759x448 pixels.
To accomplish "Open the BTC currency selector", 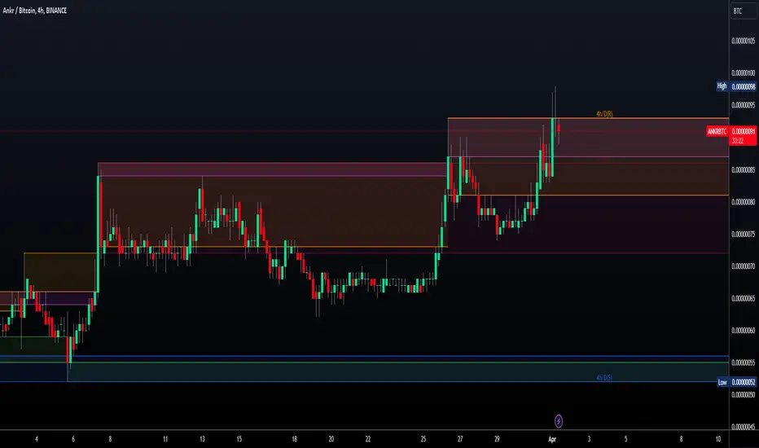I will pos(744,11).
